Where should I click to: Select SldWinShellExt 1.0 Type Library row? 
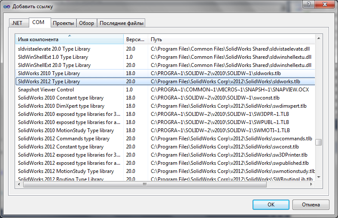[x=165, y=57]
